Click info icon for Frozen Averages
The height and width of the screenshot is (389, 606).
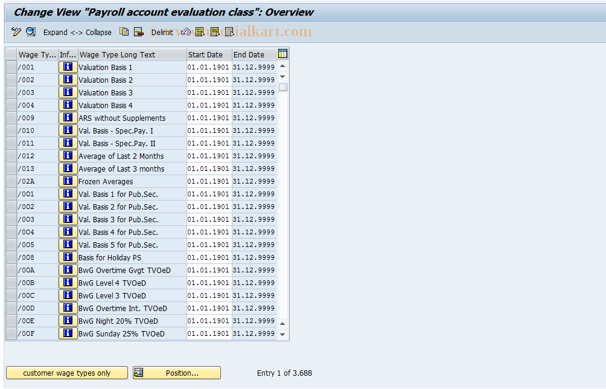[x=68, y=181]
